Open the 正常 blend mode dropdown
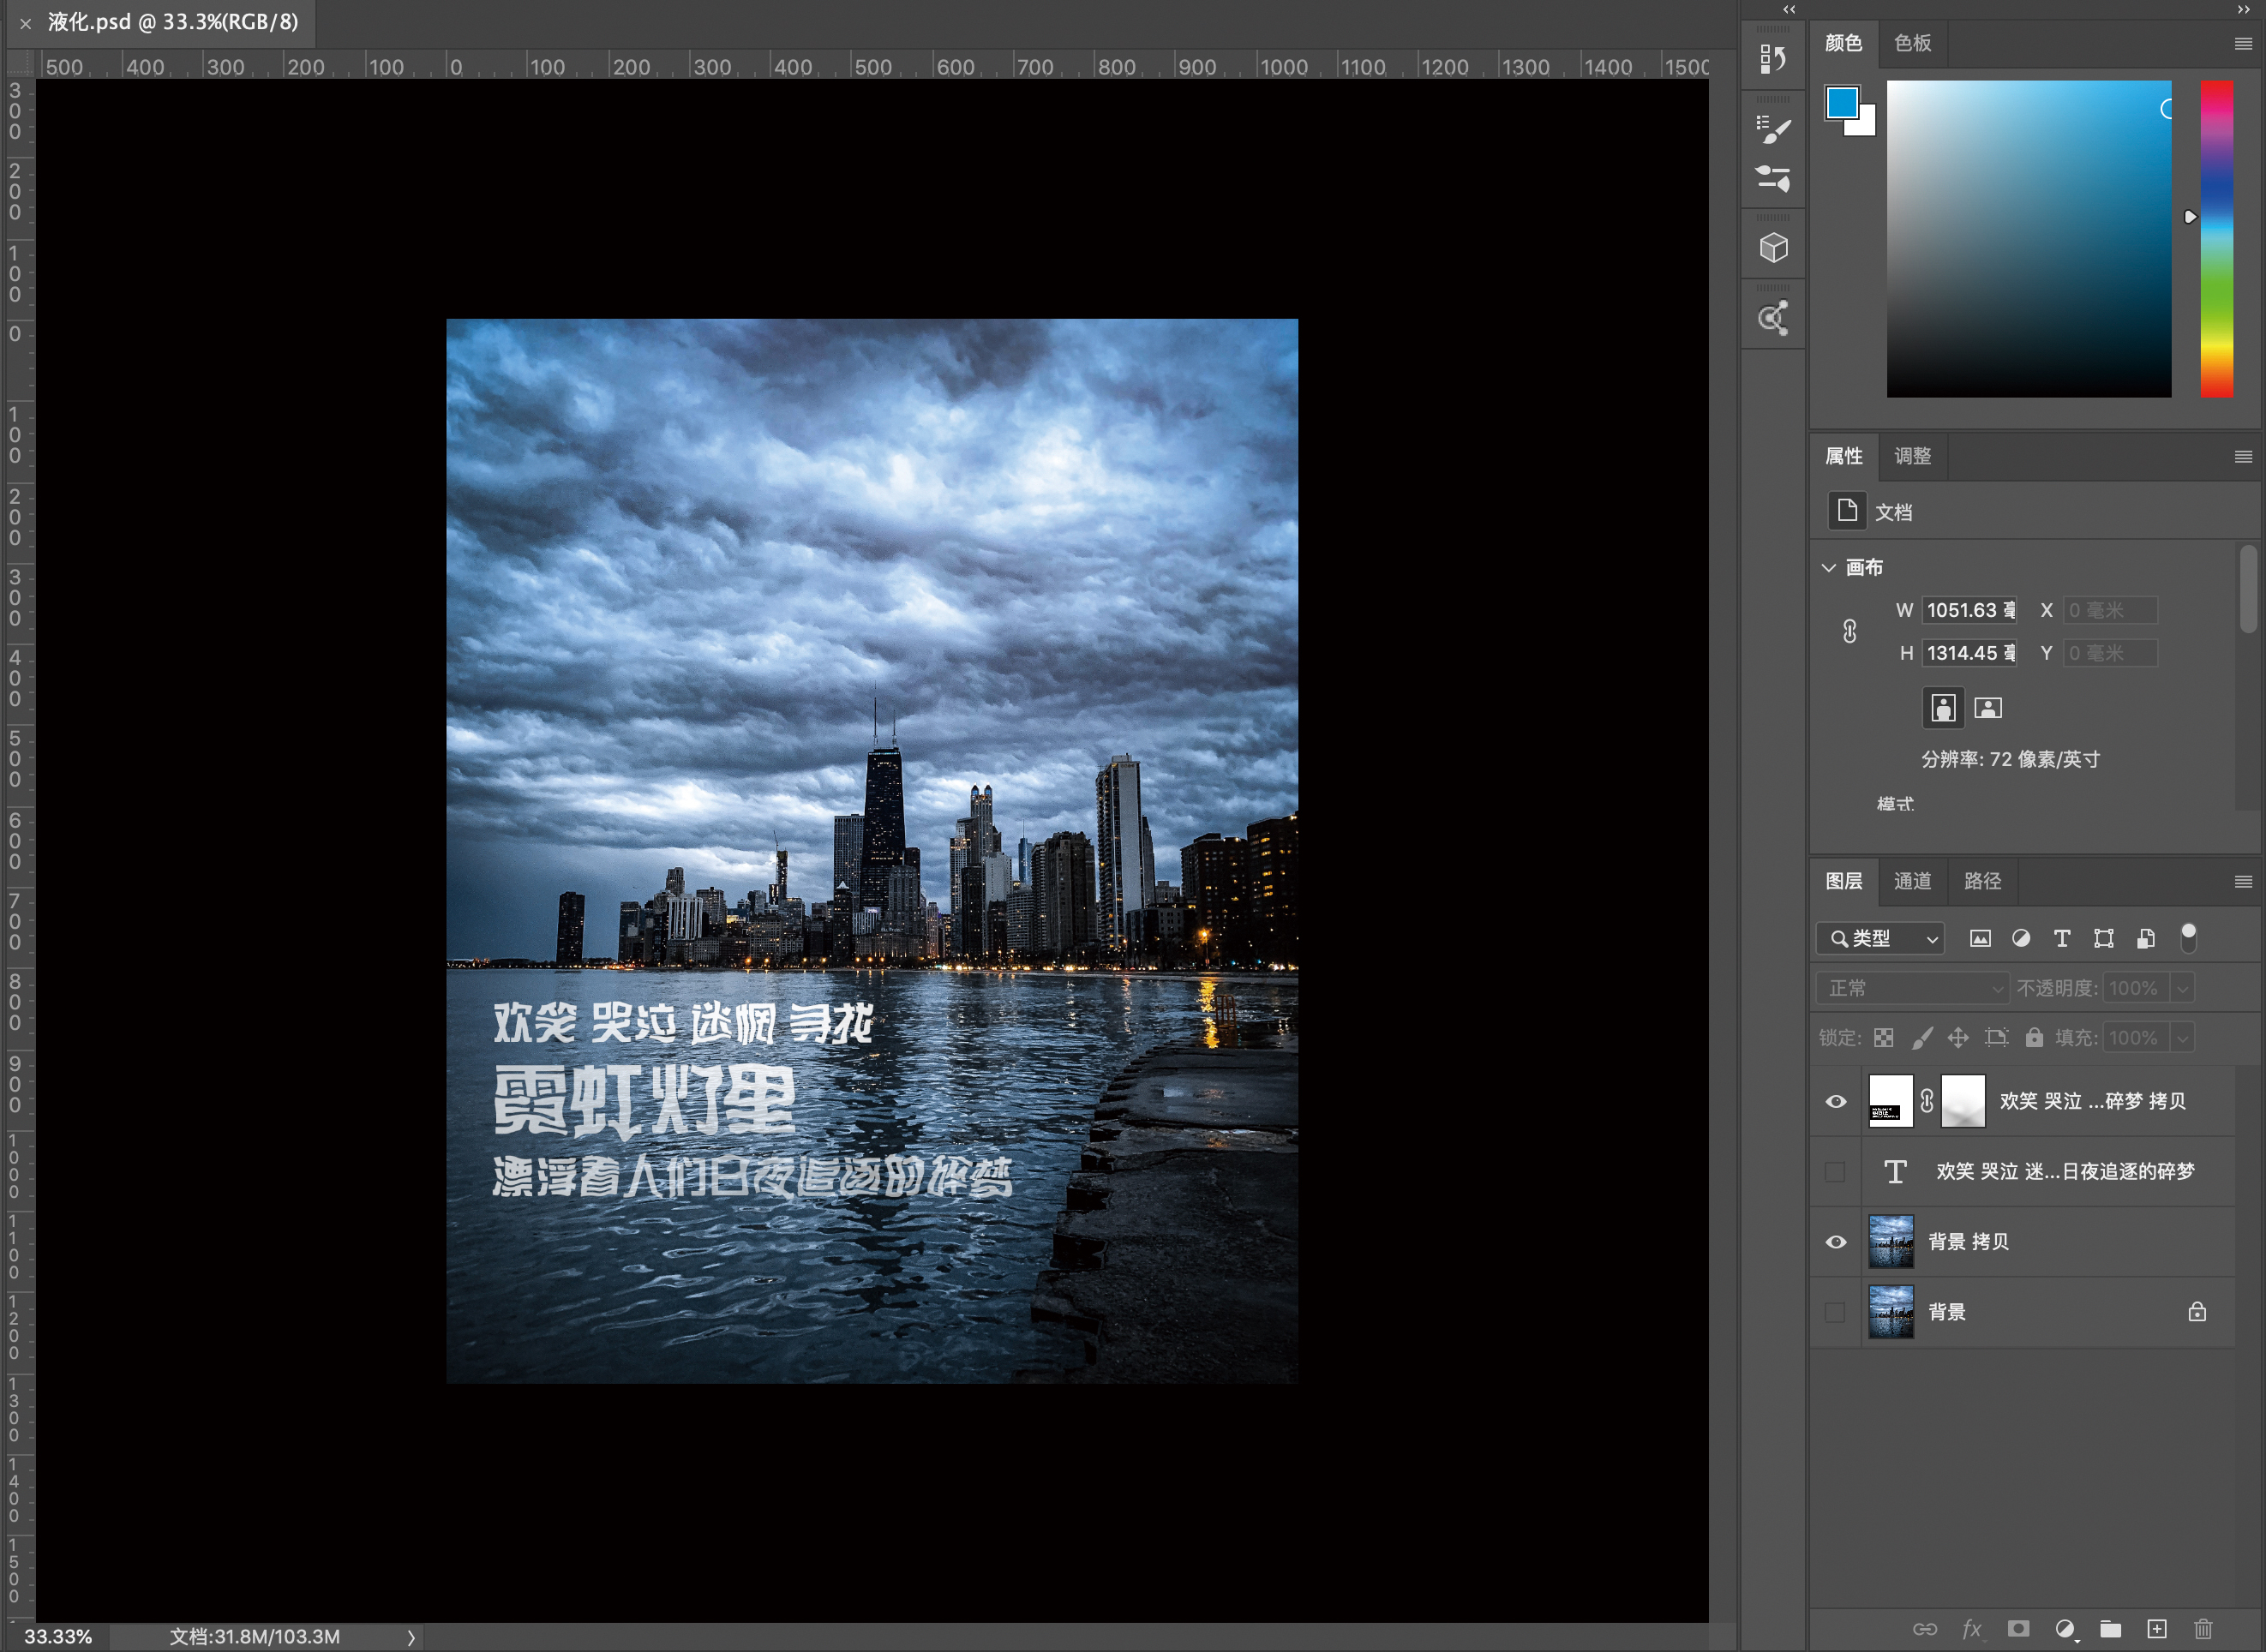Viewport: 2266px width, 1652px height. tap(1912, 988)
